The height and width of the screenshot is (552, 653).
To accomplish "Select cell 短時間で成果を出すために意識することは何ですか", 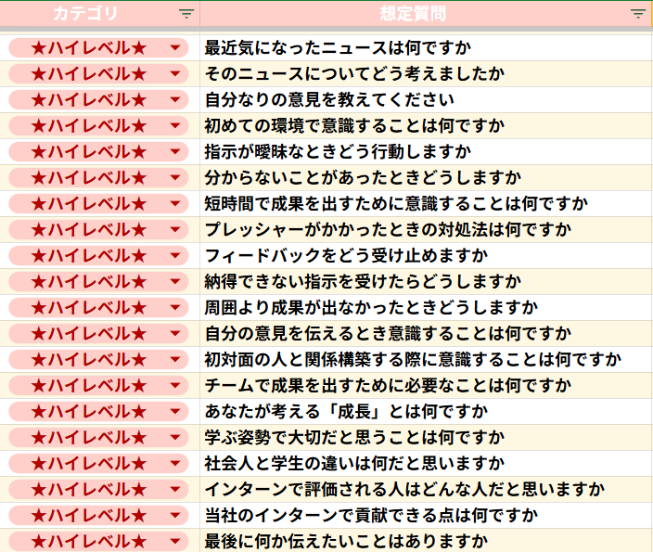I will click(426, 204).
